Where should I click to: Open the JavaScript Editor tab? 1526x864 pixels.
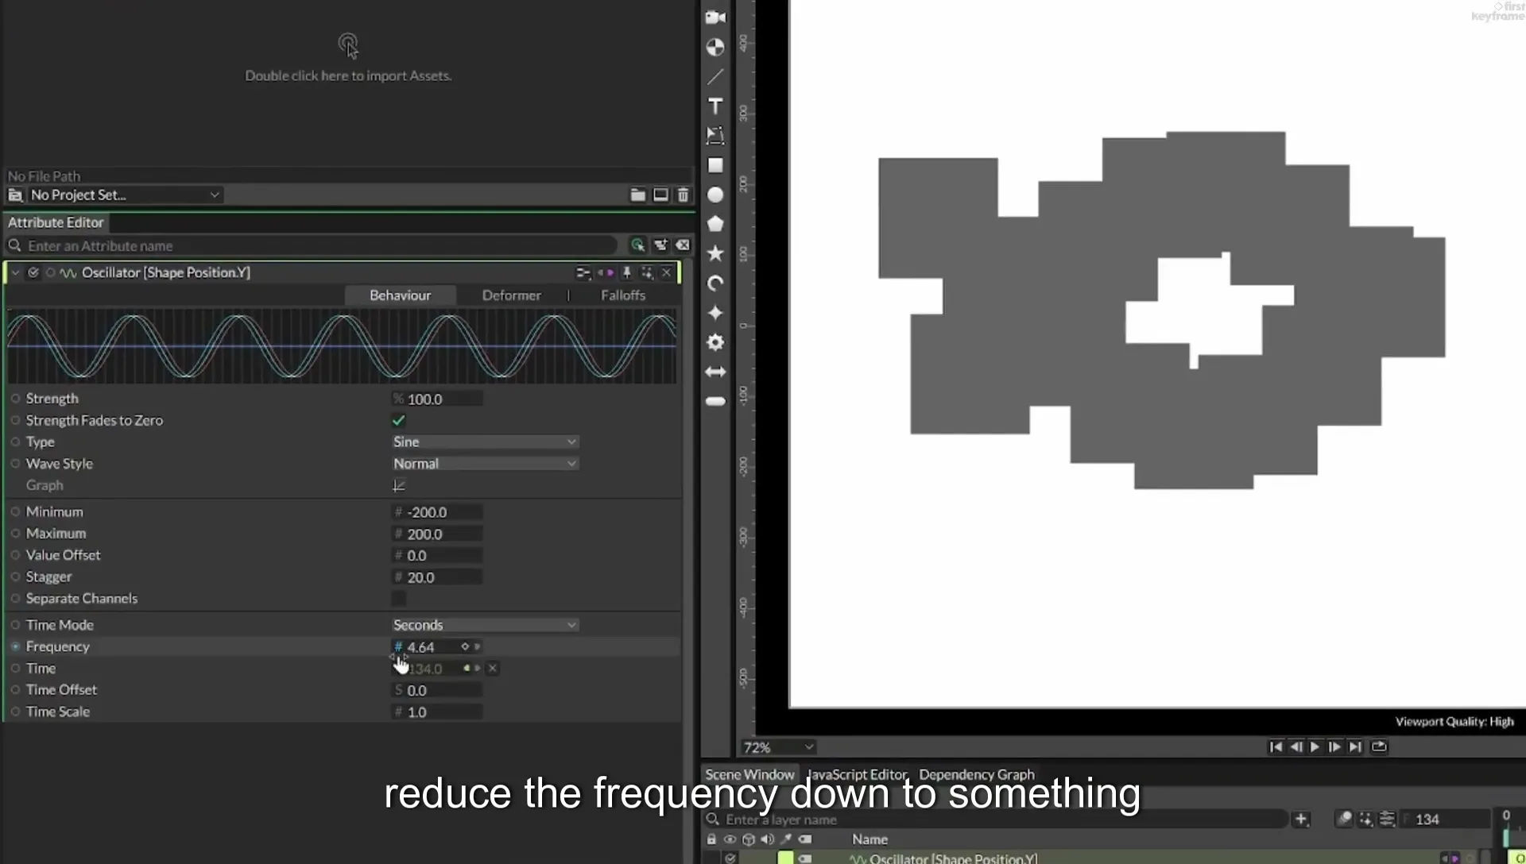click(x=857, y=774)
